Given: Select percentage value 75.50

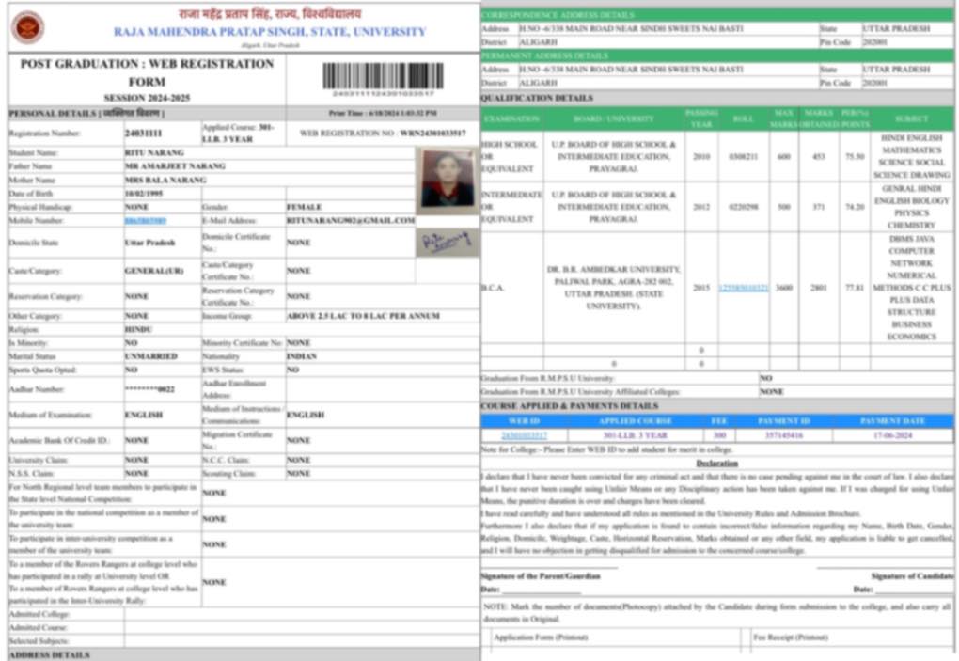Looking at the screenshot, I should (855, 156).
